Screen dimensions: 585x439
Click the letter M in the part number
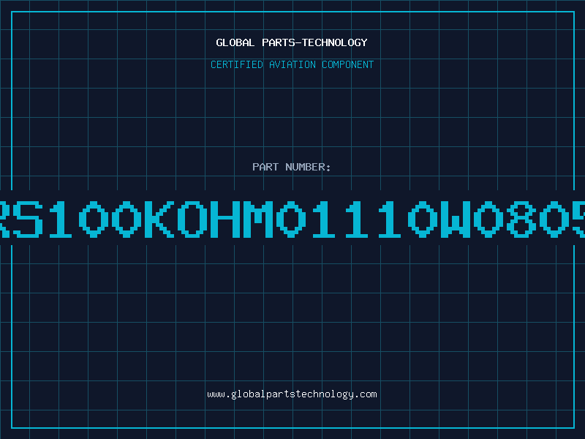click(x=258, y=219)
